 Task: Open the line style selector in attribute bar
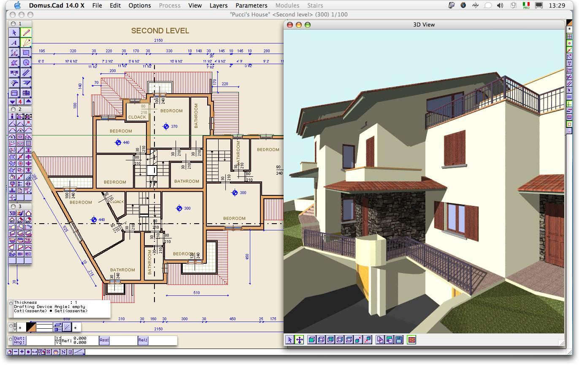(x=44, y=326)
